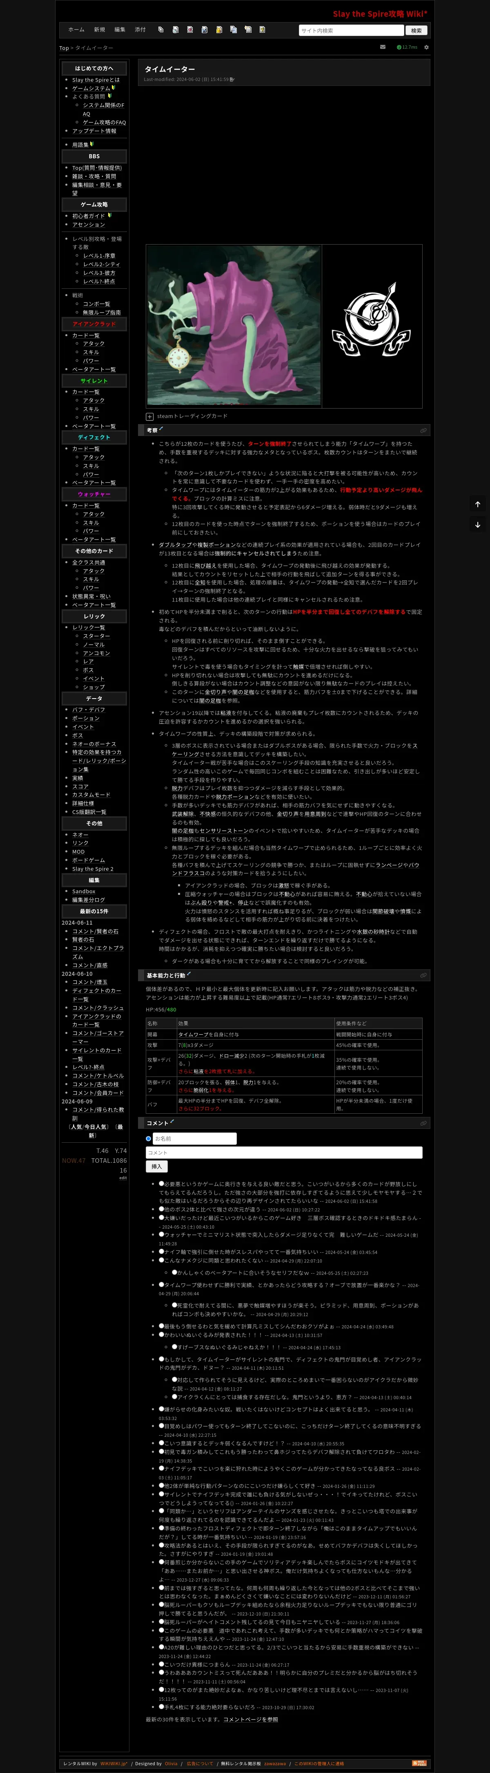Click anchor link icon of 考察 section
This screenshot has height=1773, width=490.
pos(423,430)
